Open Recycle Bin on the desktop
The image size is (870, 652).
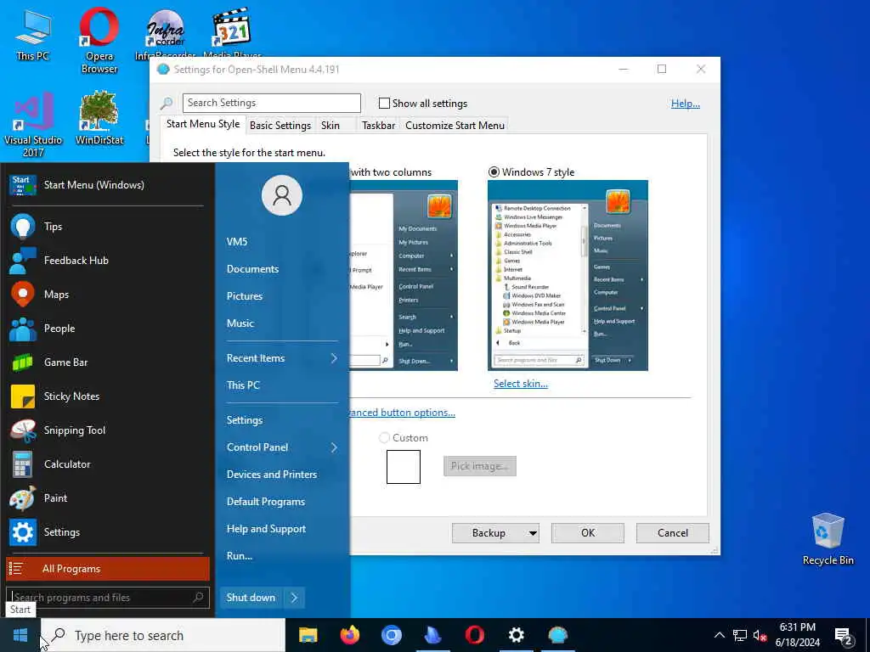coord(828,539)
